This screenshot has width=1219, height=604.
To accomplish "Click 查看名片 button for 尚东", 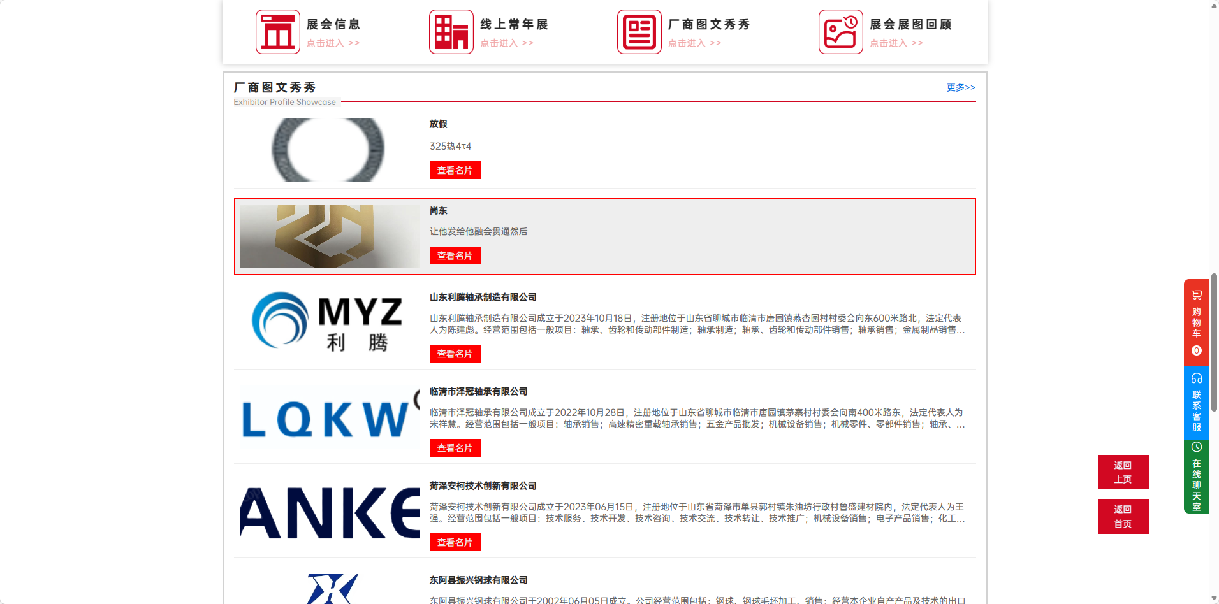I will coord(455,255).
